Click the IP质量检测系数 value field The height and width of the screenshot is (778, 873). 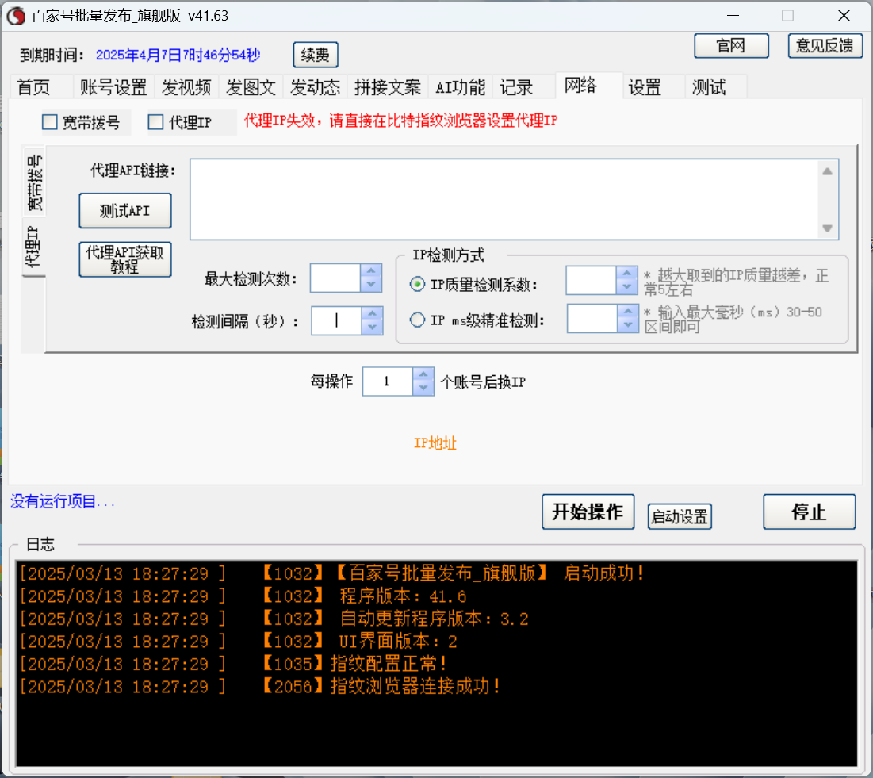592,280
